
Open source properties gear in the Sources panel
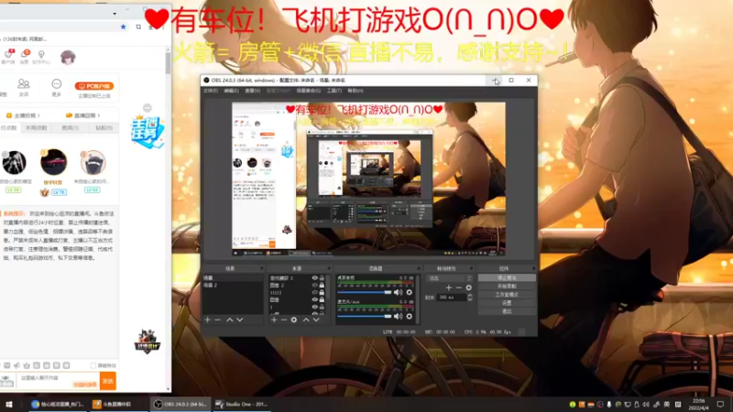tap(294, 320)
